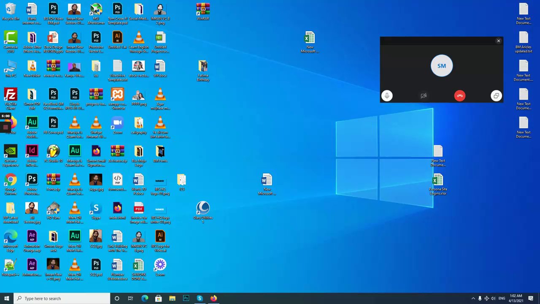
Task: Select the Kanye-Wes image file
Action: [75, 69]
